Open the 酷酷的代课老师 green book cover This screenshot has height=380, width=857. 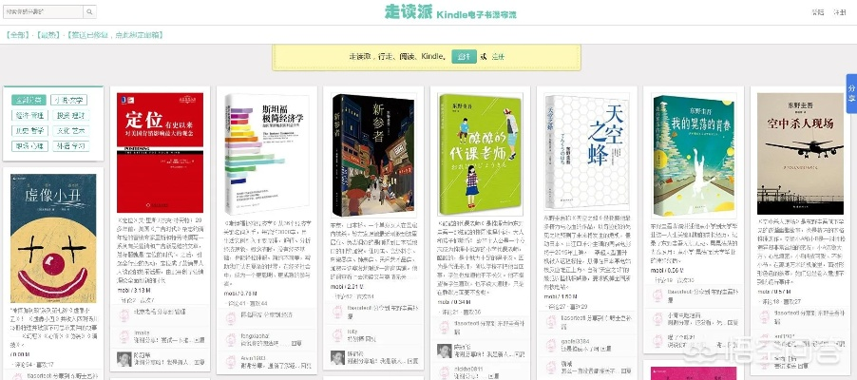480,154
